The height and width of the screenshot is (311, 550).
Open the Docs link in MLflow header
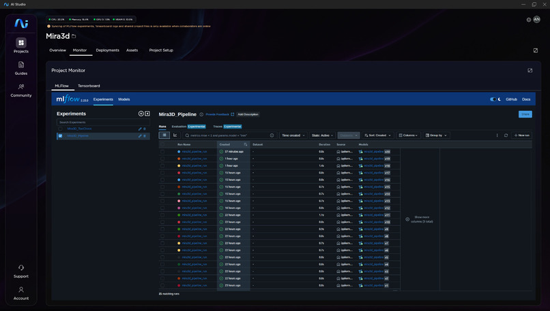click(x=526, y=99)
